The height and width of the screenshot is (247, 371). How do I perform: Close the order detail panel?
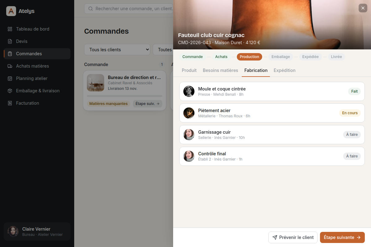[x=363, y=8]
